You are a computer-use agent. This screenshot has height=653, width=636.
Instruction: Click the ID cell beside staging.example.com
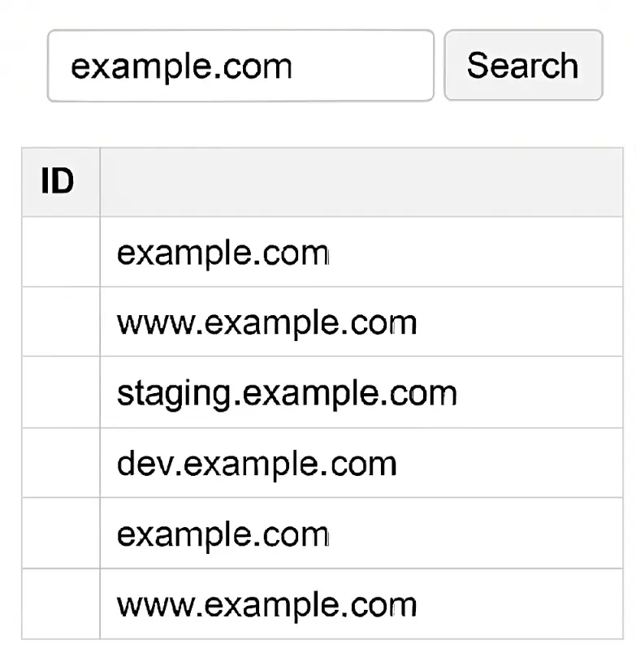pos(59,393)
